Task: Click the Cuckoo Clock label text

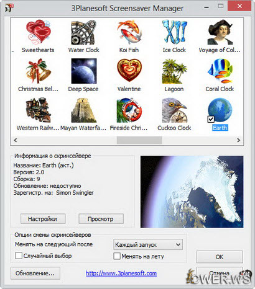Action: pos(174,128)
